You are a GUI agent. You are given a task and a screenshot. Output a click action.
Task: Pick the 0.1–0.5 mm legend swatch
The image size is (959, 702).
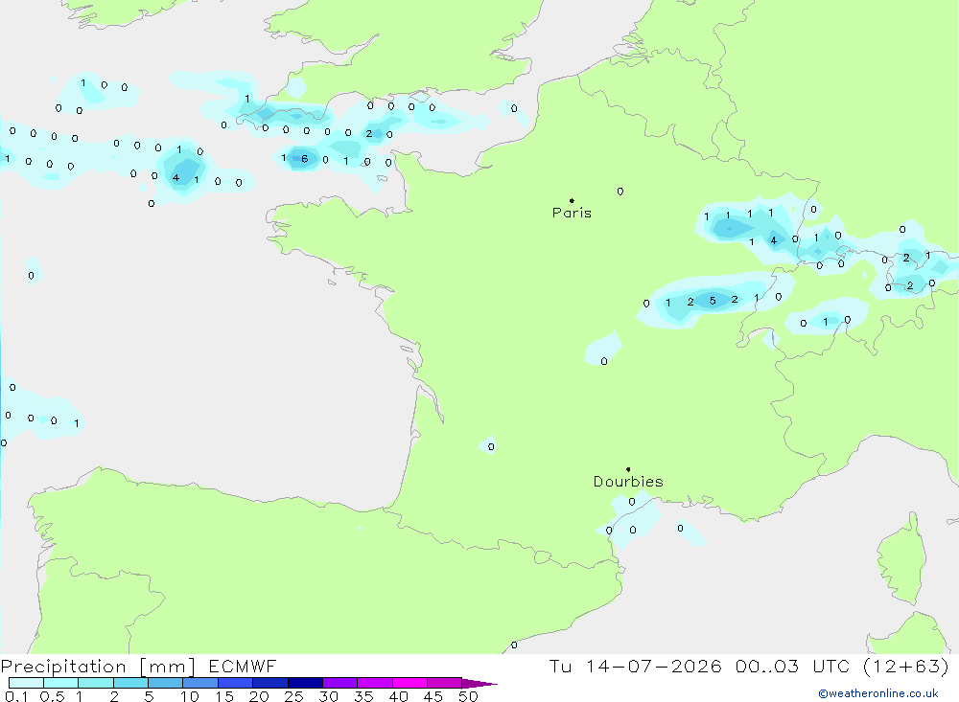[x=26, y=683]
